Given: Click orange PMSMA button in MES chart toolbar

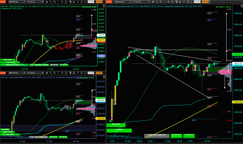Looking at the screenshot, I should [x=99, y=73].
